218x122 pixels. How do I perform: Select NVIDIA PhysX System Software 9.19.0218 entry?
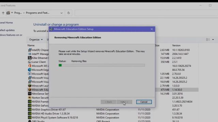55,118
